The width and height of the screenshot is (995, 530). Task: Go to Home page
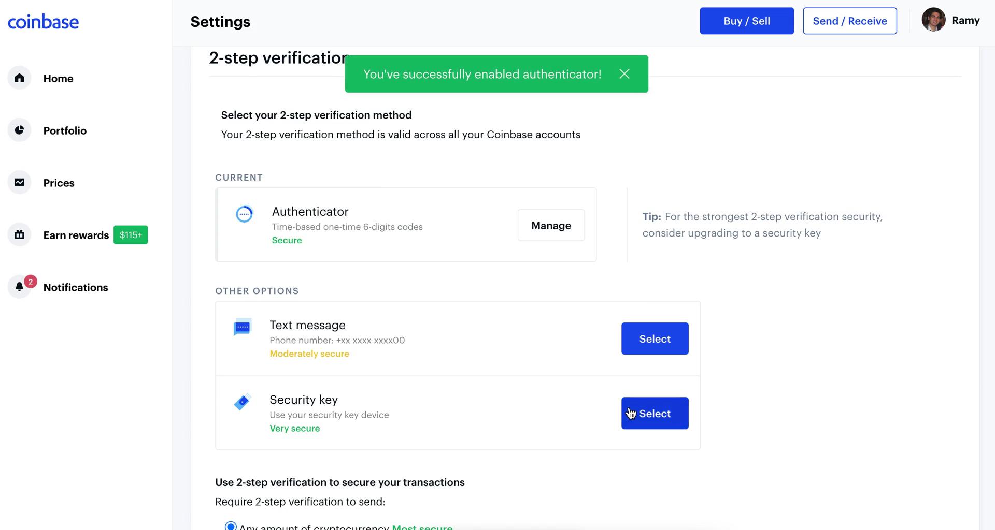pos(58,79)
